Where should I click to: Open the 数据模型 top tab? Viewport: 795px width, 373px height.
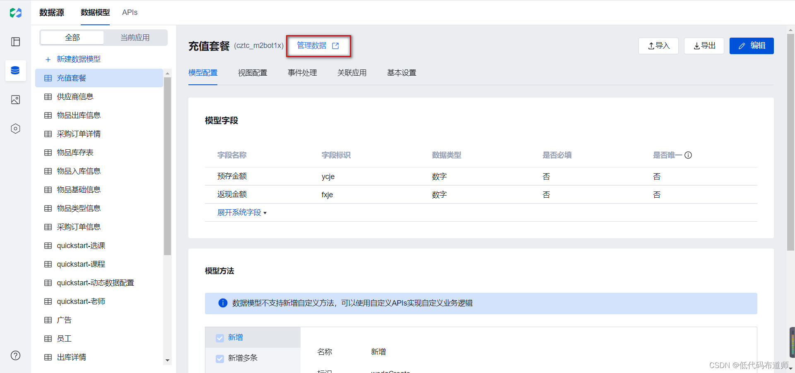pyautogui.click(x=95, y=12)
